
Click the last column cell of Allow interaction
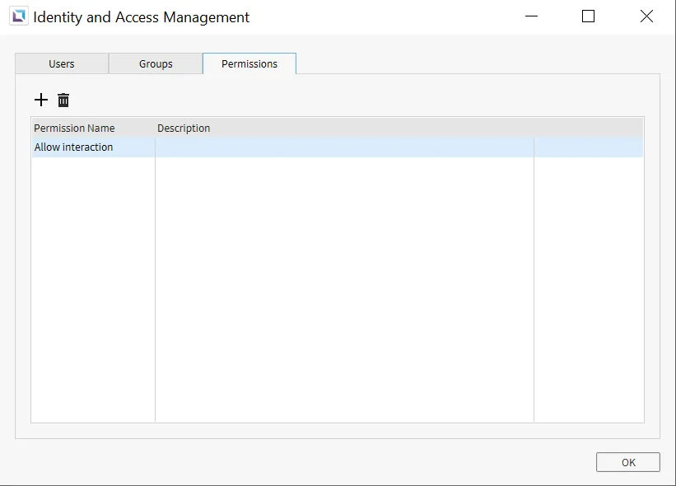click(588, 147)
